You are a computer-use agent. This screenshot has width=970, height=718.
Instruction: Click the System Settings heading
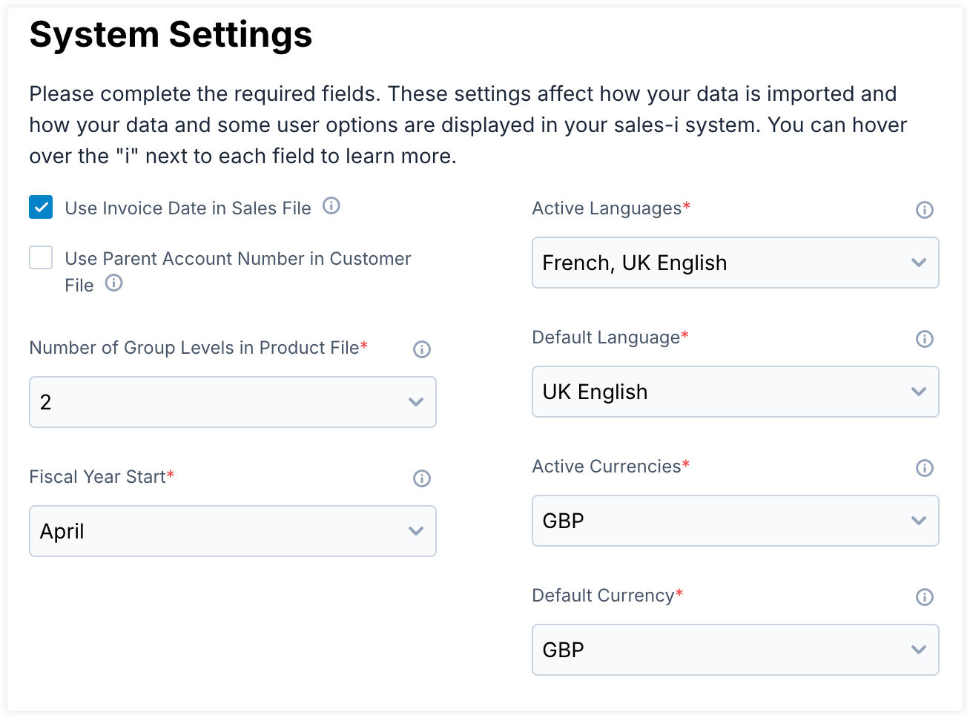pyautogui.click(x=171, y=35)
